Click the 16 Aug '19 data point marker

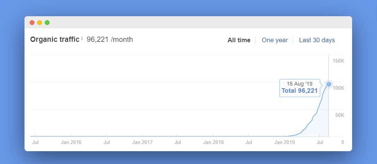(329, 84)
